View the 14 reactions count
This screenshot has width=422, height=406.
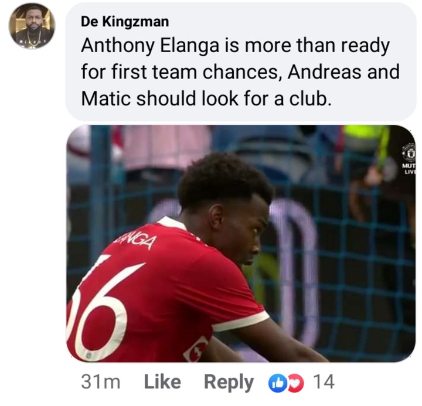tap(324, 382)
